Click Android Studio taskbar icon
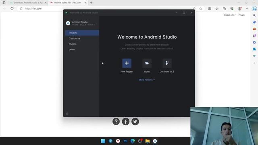Viewport: 258px width, 145px height. coord(155,141)
